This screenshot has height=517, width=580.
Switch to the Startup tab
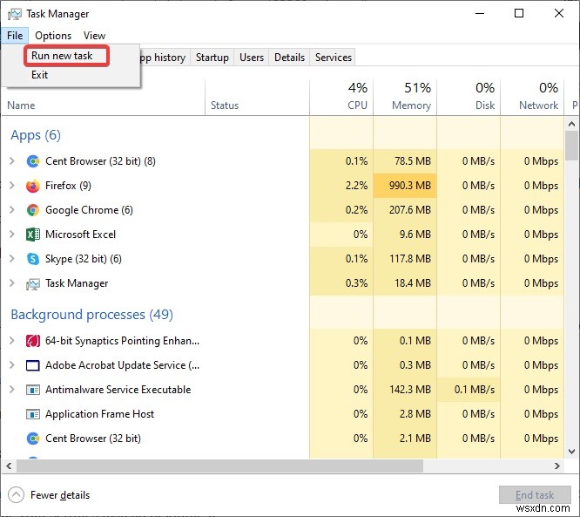point(212,58)
